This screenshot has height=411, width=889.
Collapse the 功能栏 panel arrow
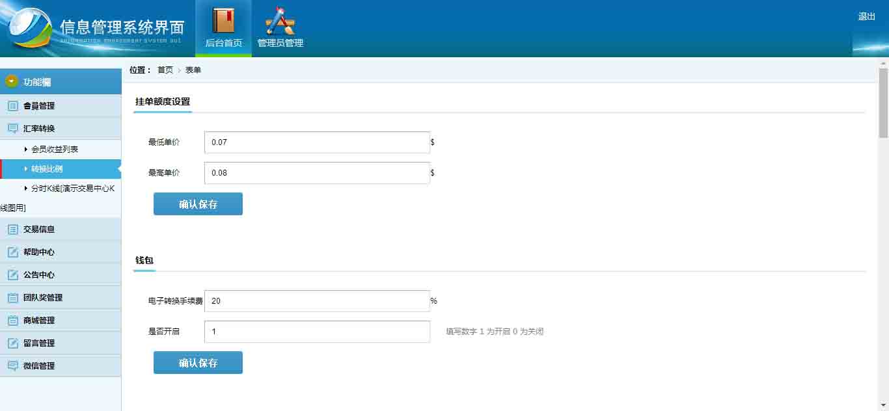[11, 82]
